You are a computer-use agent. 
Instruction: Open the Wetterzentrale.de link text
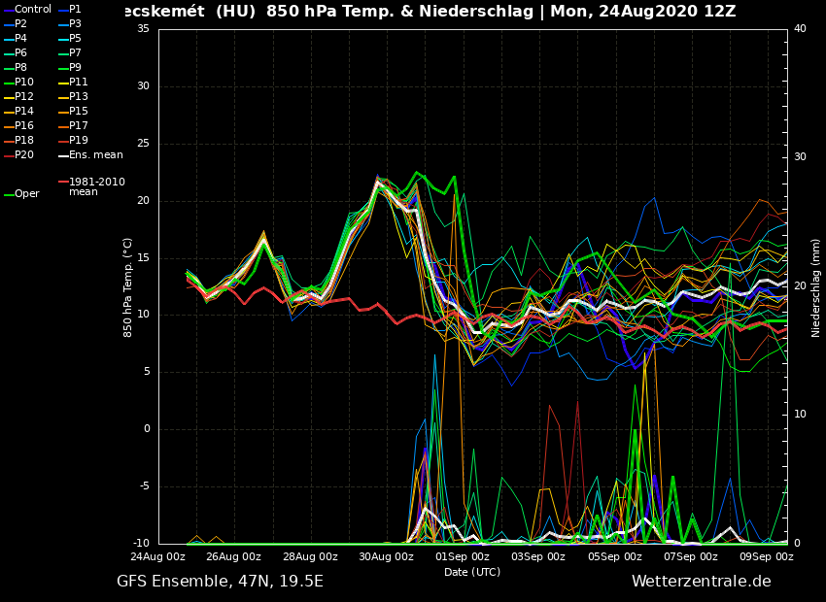click(701, 582)
